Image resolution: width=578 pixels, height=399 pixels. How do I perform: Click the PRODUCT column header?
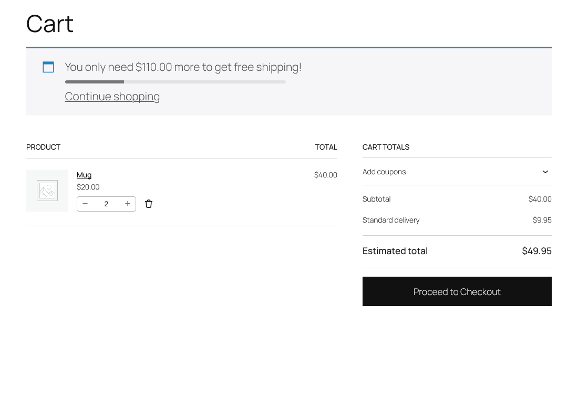click(43, 148)
